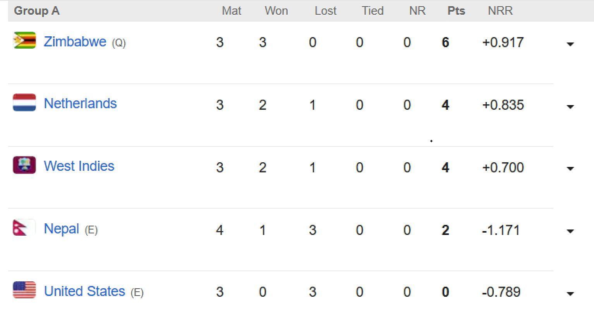Expand the United States row arrow

coord(570,294)
